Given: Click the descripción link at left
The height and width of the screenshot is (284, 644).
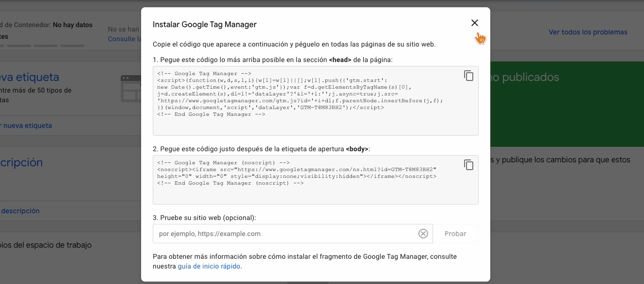Looking at the screenshot, I should coord(20,211).
